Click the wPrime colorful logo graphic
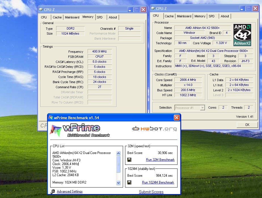 [x=56, y=130]
